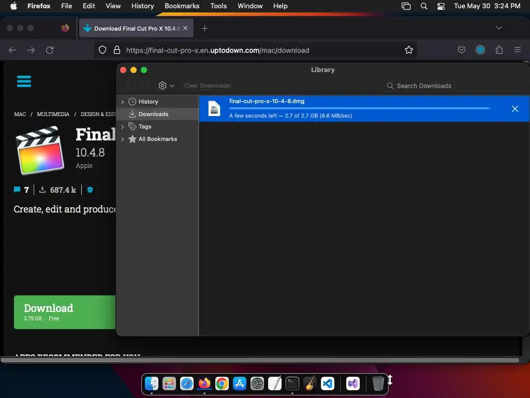
Task: Open the Help menu
Action: [280, 6]
